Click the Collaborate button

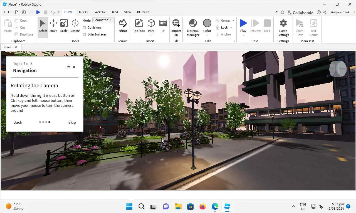[x=300, y=12]
